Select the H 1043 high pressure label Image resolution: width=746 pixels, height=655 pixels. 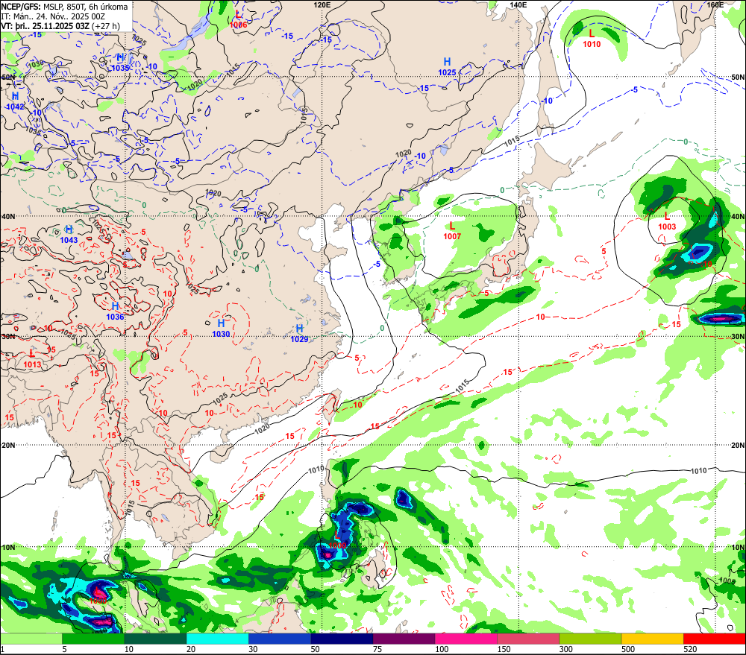tap(69, 235)
